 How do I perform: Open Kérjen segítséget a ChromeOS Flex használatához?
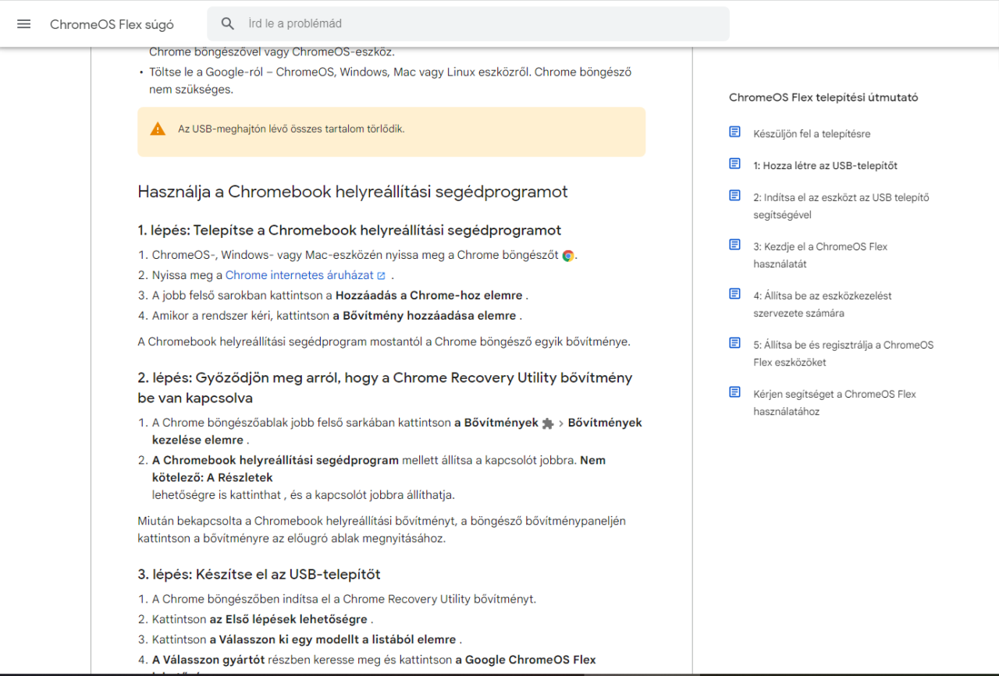point(834,402)
